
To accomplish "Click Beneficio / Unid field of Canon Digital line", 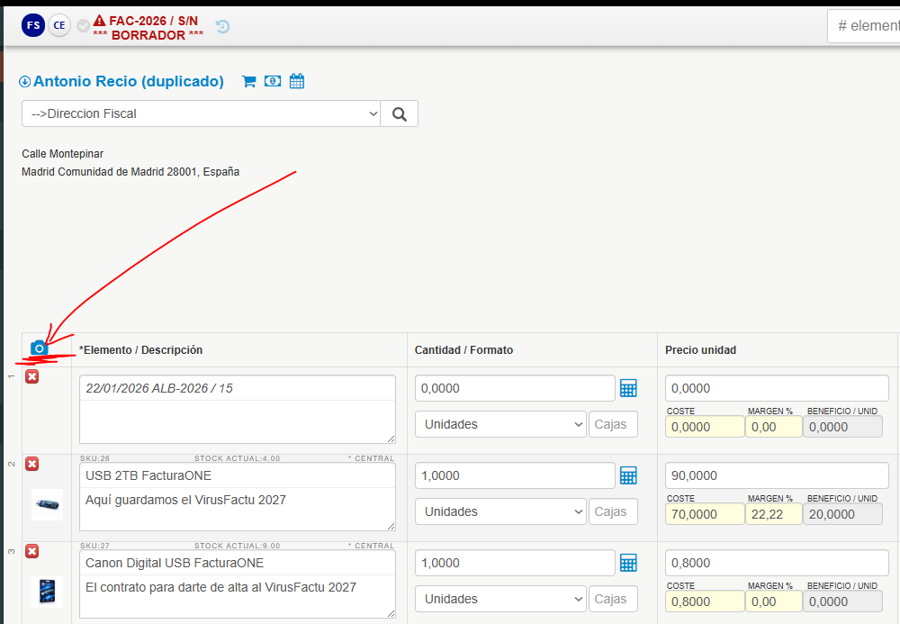I will pyautogui.click(x=842, y=601).
